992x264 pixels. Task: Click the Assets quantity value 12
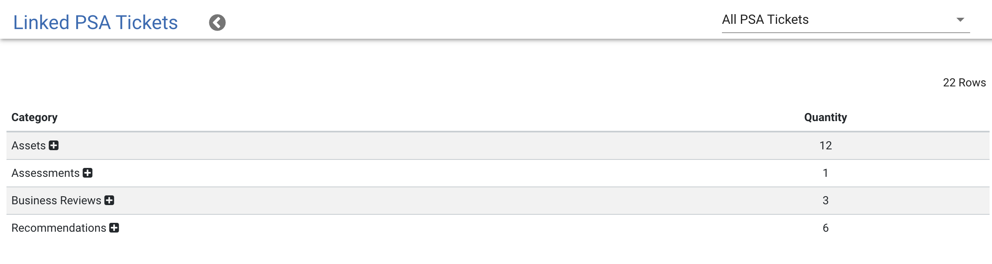coord(826,145)
